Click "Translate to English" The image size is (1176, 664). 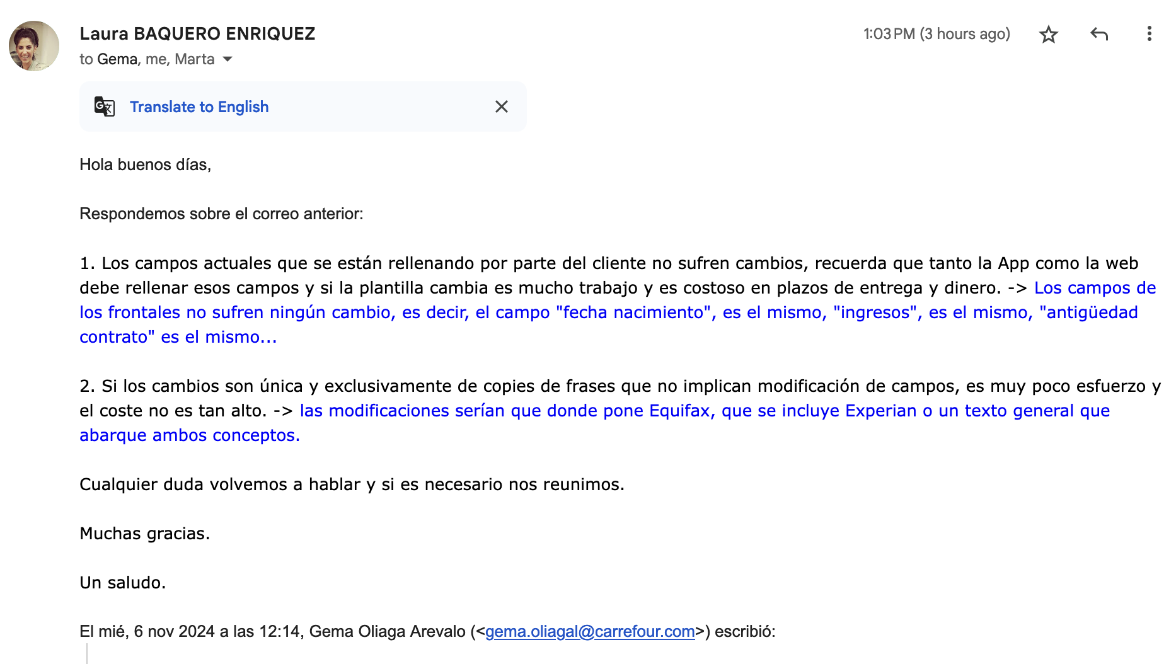[x=199, y=107]
